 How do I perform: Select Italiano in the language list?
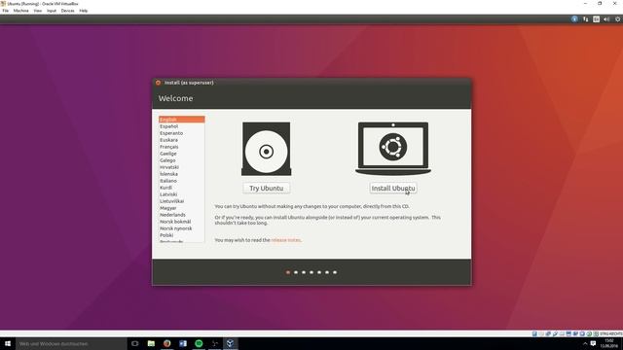pyautogui.click(x=182, y=181)
